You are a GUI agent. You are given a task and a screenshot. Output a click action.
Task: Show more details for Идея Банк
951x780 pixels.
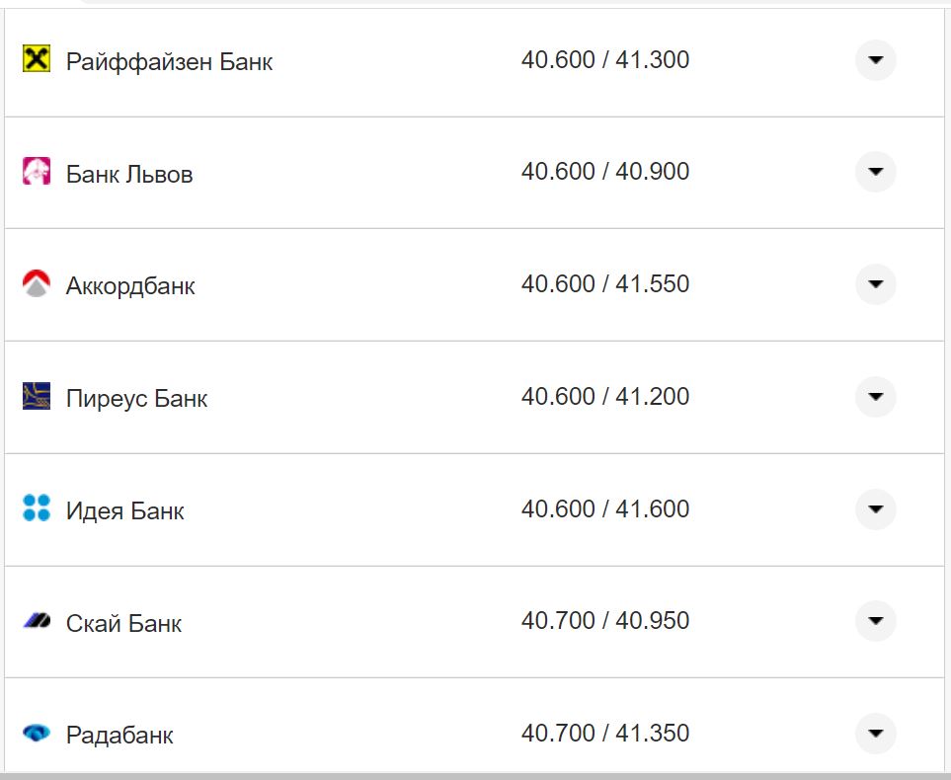[875, 509]
